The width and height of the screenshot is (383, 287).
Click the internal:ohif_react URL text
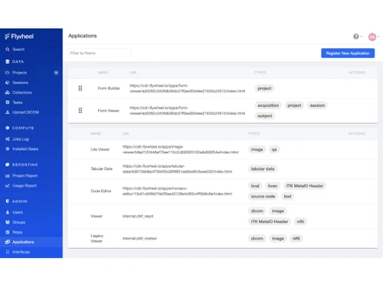click(x=138, y=217)
